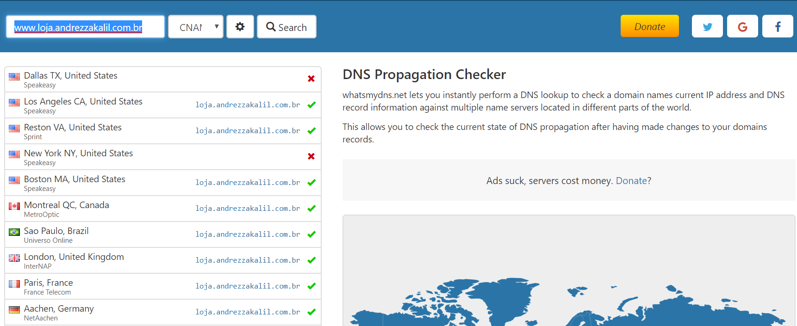Screen dimensions: 797x326
Task: Select the 'London, United Kingdom' server name
Action: (74, 257)
